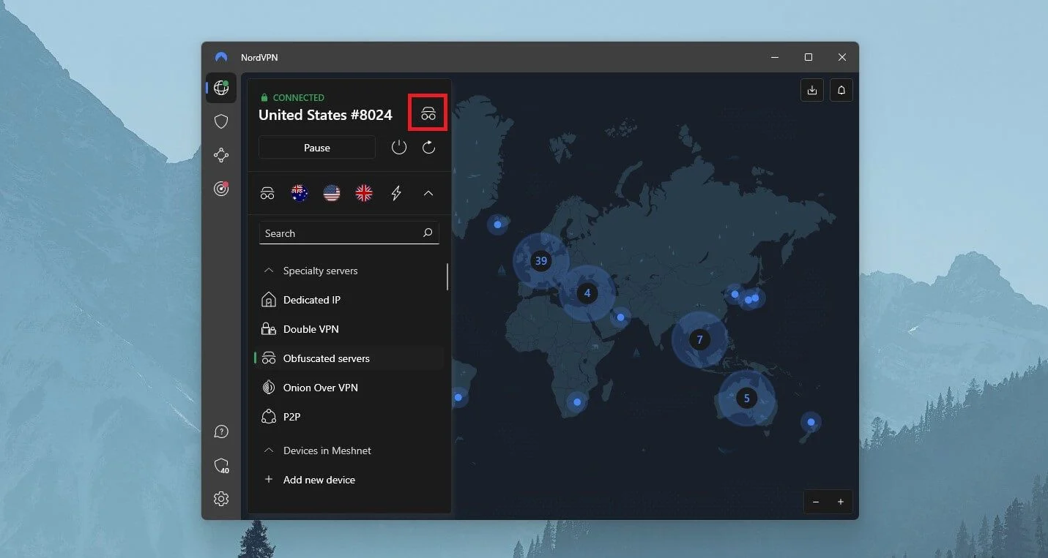Click the server list scrollbar

[x=447, y=276]
